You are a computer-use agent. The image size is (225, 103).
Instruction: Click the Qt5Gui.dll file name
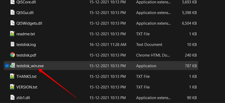click(x=25, y=13)
